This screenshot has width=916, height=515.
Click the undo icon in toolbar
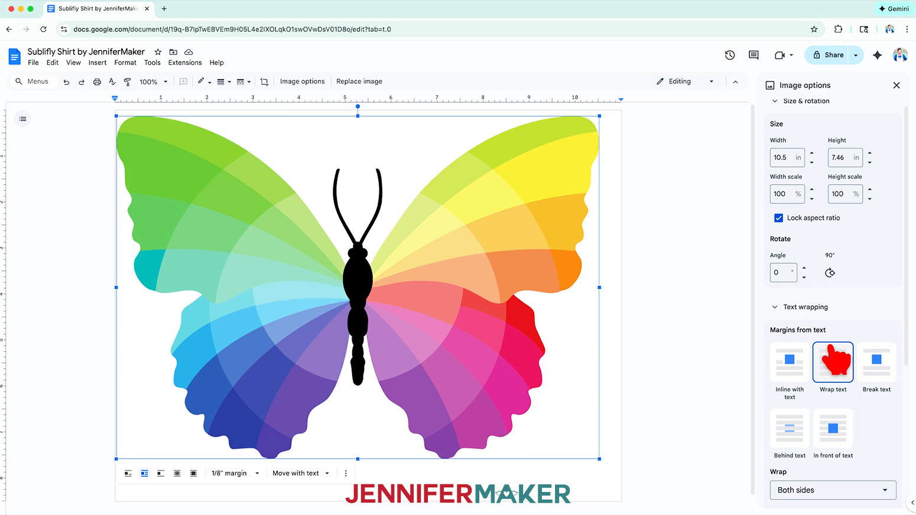[66, 82]
